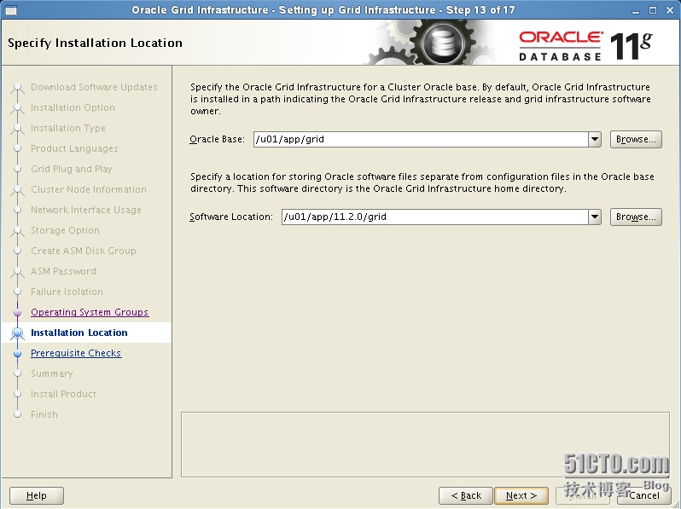This screenshot has width=681, height=509.
Task: Click the Oracle Base label
Action: tap(217, 139)
